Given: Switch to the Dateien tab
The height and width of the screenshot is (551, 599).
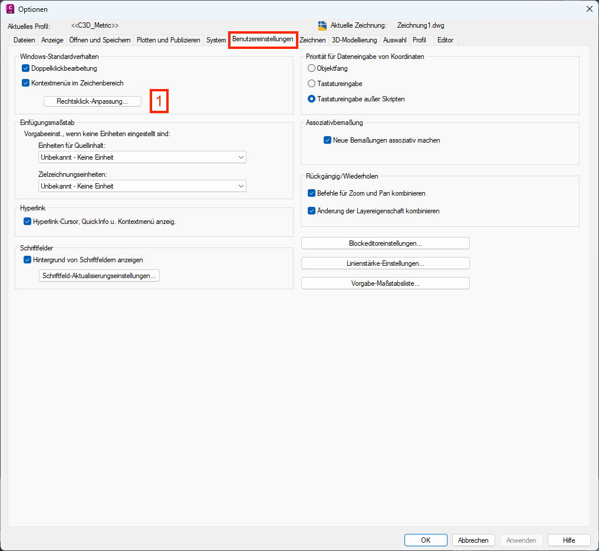Looking at the screenshot, I should tap(24, 40).
